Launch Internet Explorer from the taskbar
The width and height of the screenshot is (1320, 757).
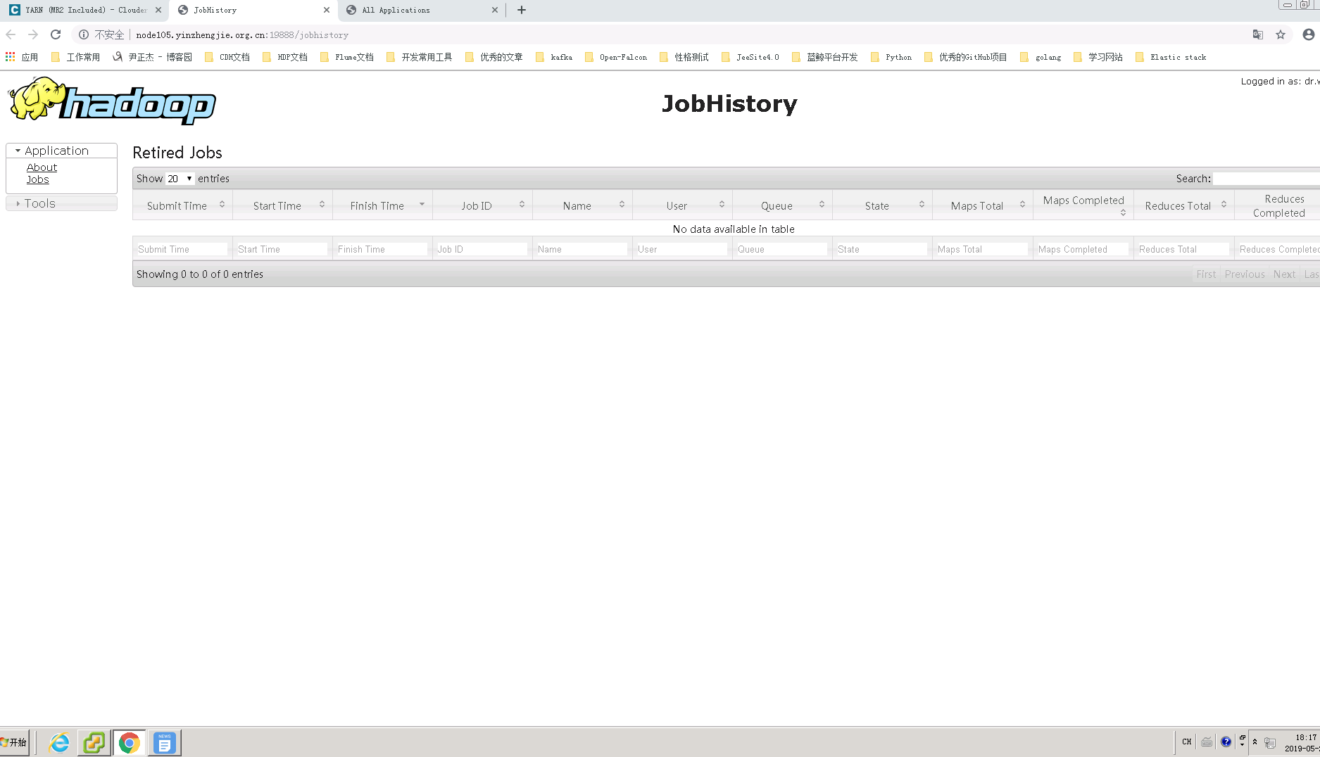(58, 742)
